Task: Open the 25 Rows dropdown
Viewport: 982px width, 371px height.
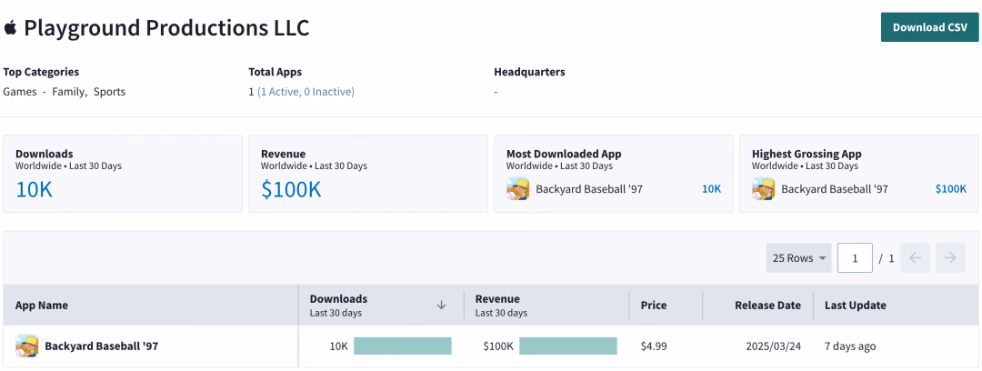Action: tap(798, 257)
